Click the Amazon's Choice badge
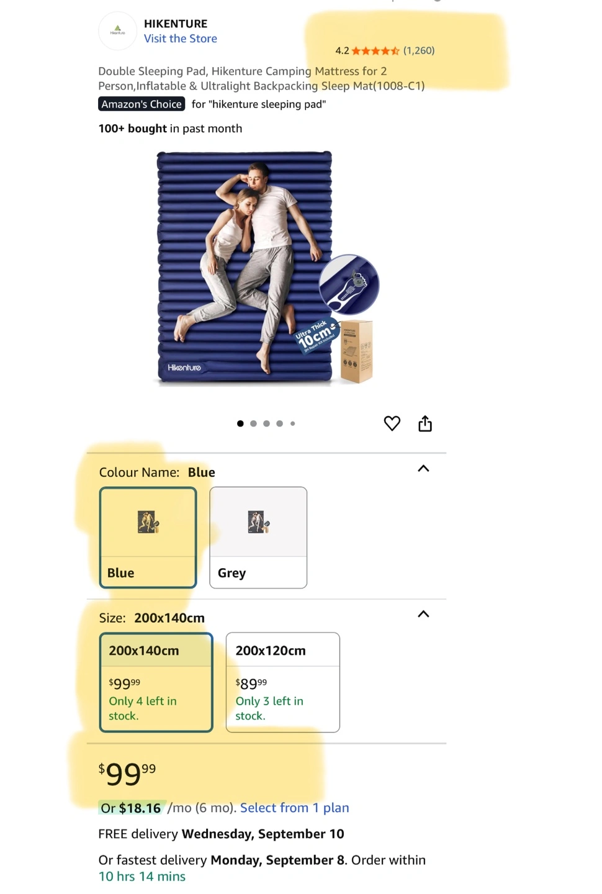Image resolution: width=602 pixels, height=894 pixels. [142, 104]
